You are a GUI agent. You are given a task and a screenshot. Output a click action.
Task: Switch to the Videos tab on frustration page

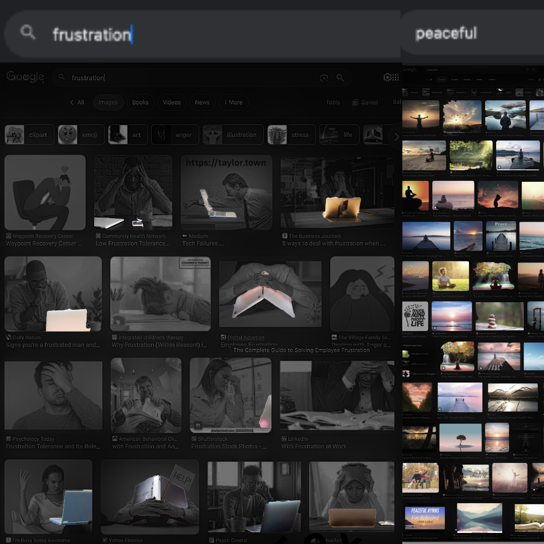pos(171,102)
